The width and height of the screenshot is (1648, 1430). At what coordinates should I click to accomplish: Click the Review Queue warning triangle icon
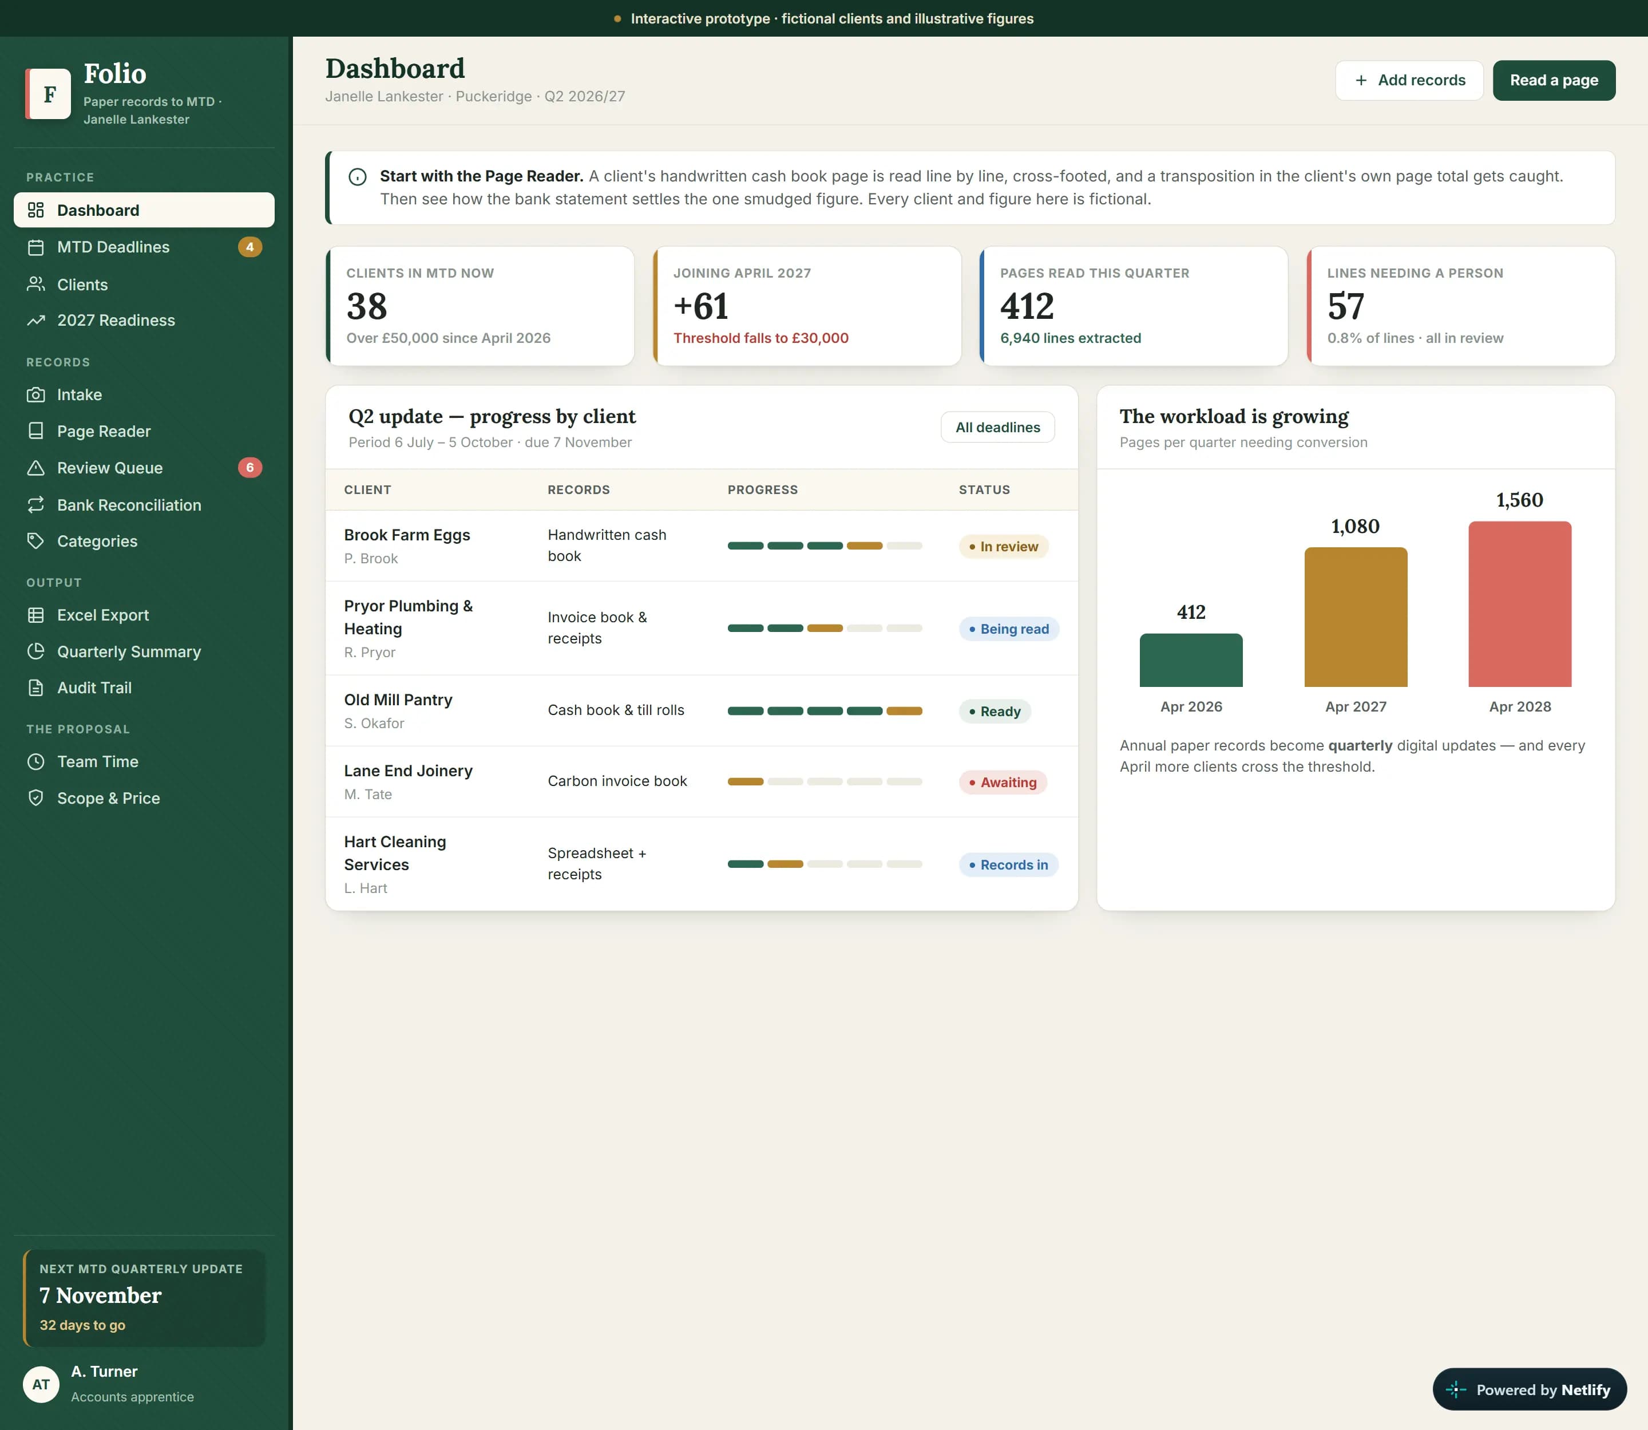(x=36, y=468)
